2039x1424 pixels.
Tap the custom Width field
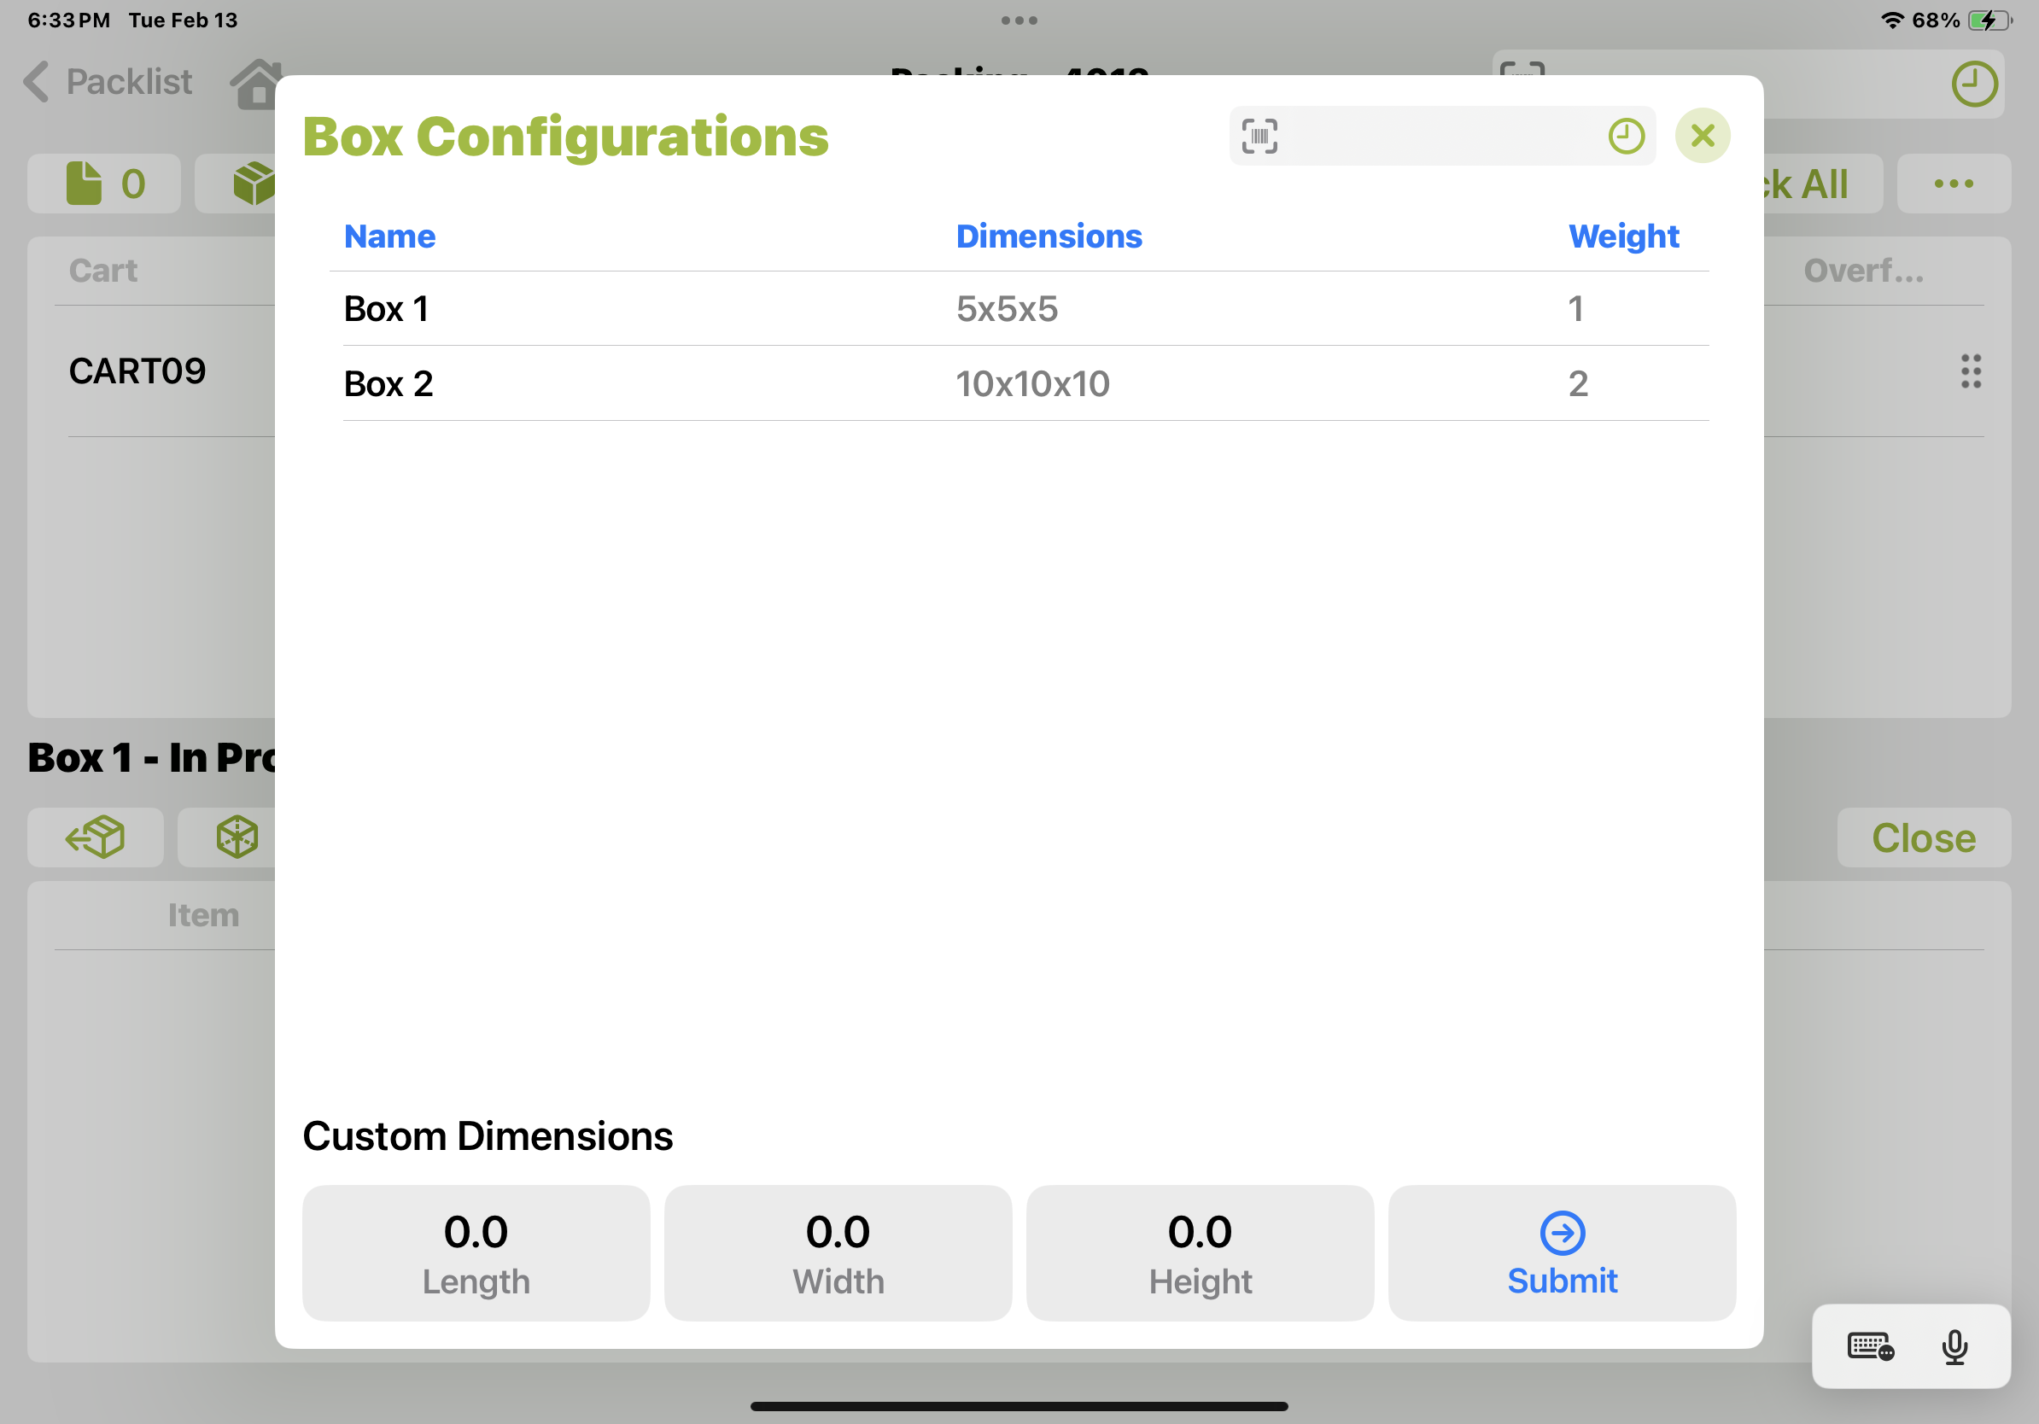[x=838, y=1252]
